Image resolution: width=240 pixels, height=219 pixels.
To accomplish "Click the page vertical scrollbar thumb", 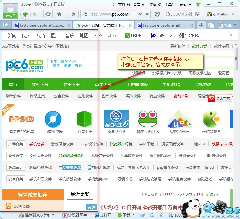I will click(x=236, y=58).
